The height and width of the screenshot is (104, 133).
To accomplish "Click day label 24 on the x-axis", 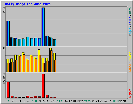I will coord(97,101).
